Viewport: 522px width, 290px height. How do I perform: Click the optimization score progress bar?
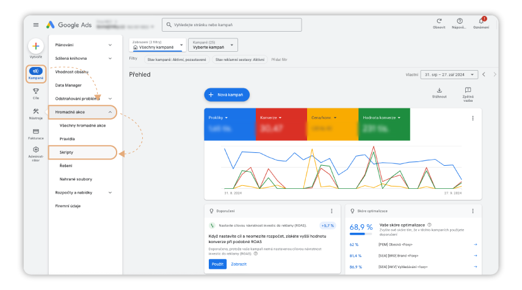(x=361, y=234)
